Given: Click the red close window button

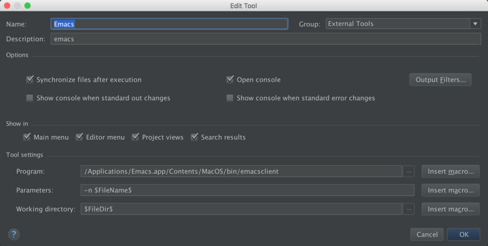Looking at the screenshot, I should 7,6.
